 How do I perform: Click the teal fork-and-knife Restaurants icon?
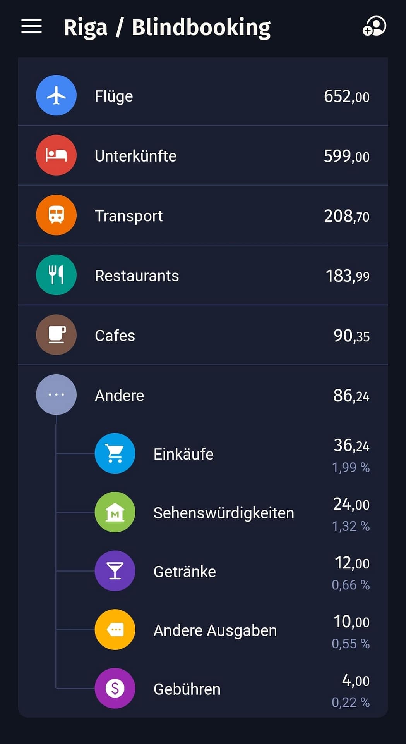[x=56, y=275]
